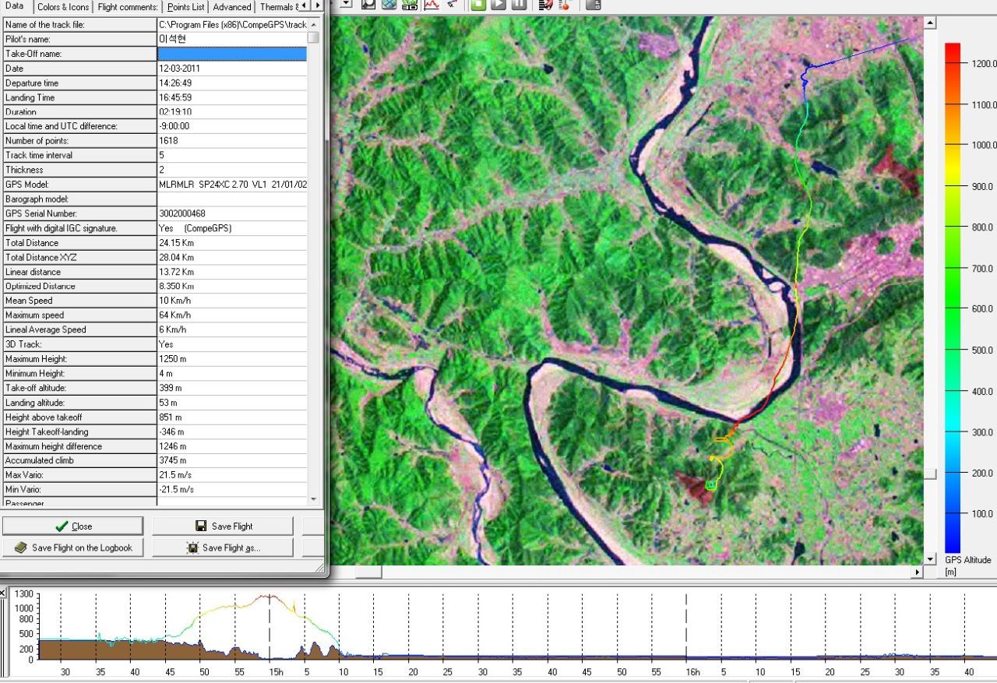Start track animation with the play icon
The image size is (997, 683).
[498, 4]
